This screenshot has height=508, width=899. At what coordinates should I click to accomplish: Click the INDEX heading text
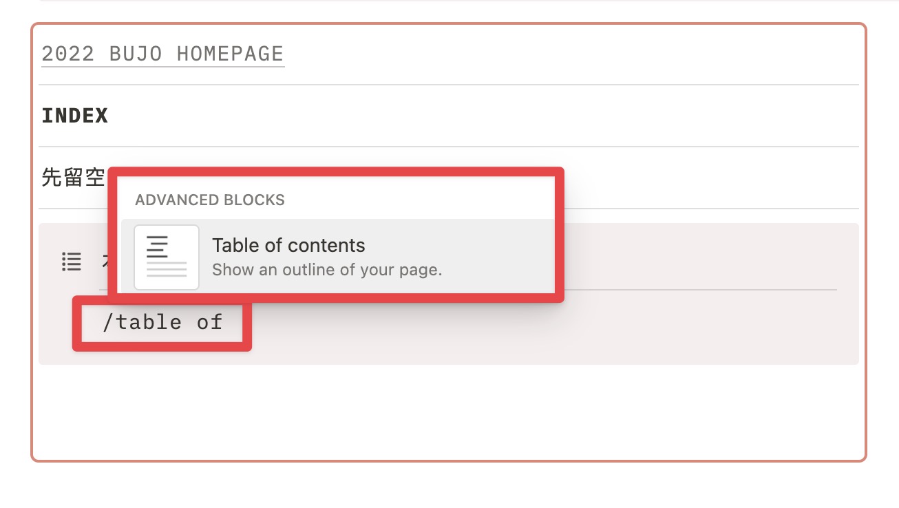75,116
